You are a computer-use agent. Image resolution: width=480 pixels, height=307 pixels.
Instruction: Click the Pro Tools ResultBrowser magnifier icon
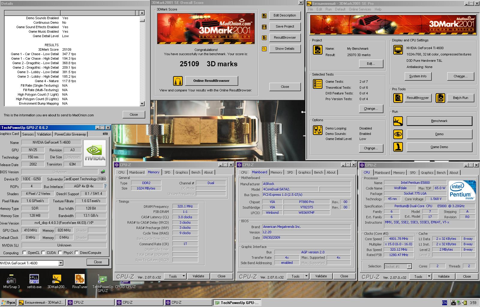[x=398, y=98]
